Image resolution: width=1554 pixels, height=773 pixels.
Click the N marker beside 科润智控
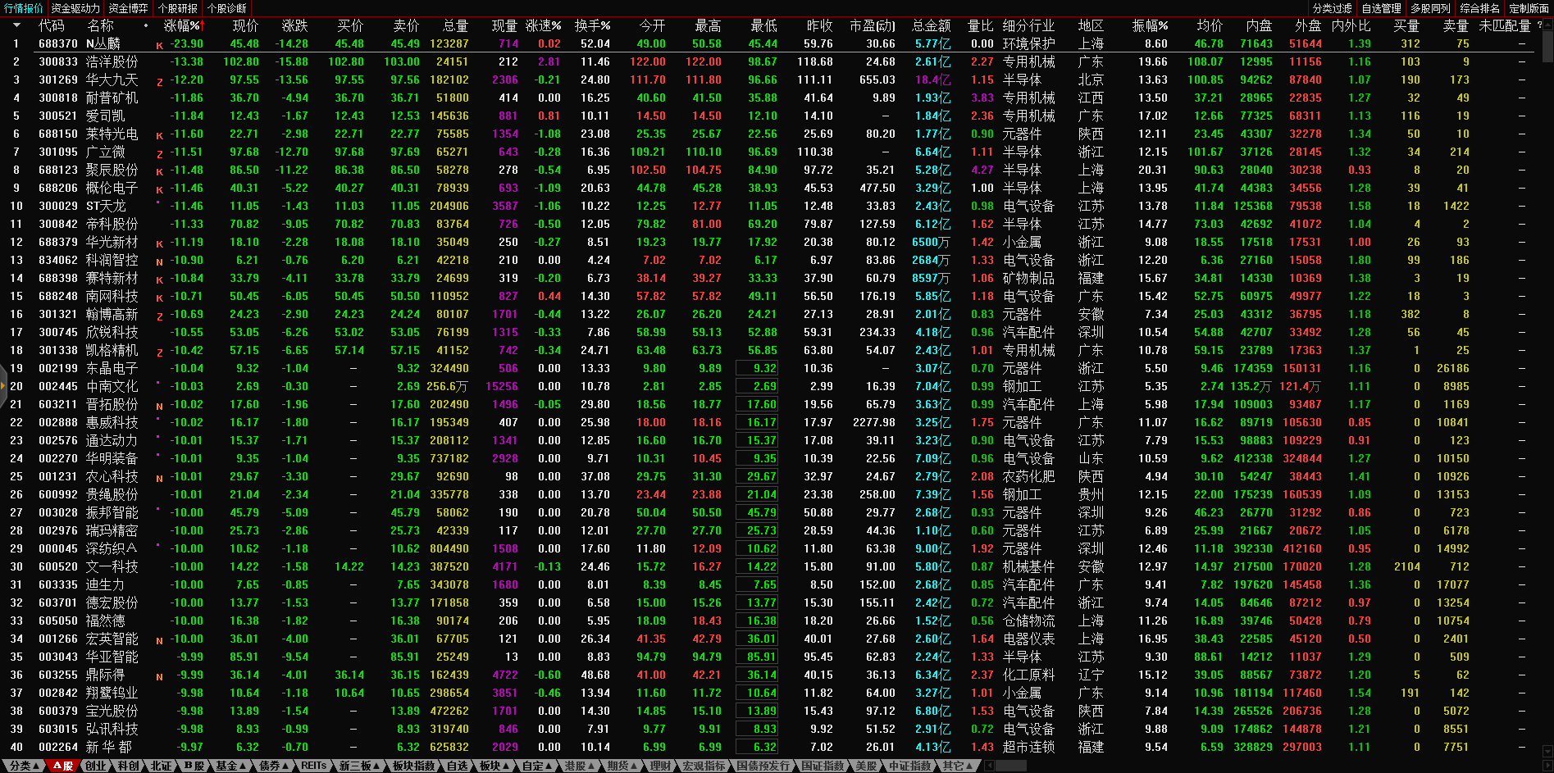(159, 261)
